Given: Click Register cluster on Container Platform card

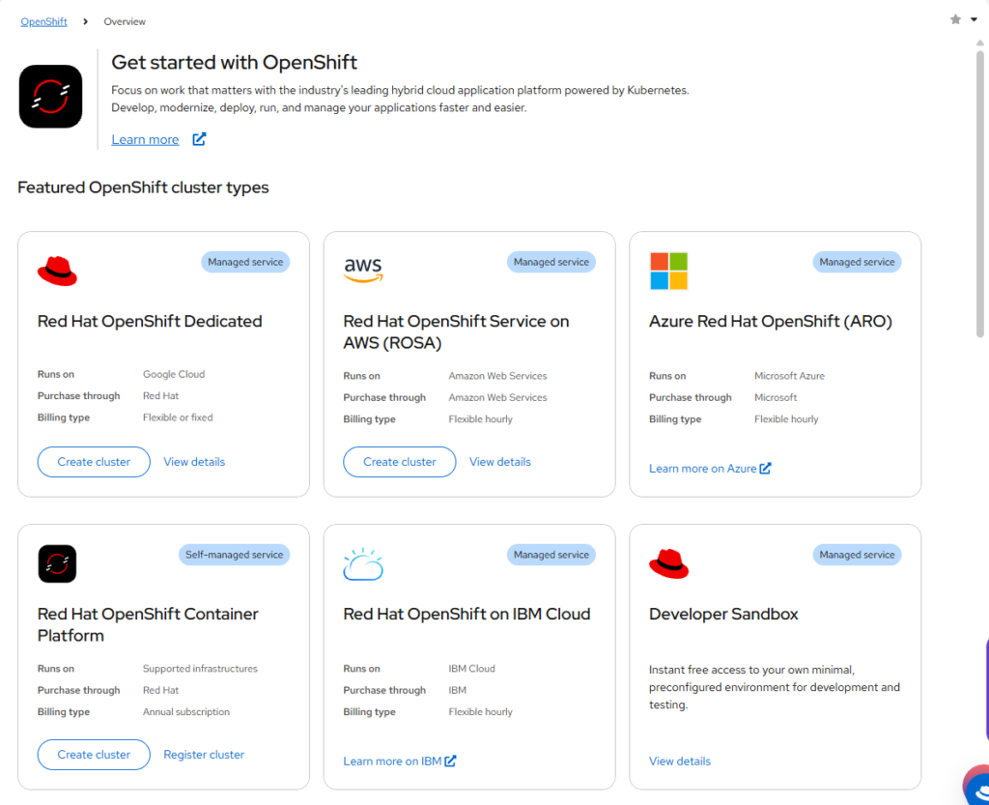Looking at the screenshot, I should [x=204, y=755].
